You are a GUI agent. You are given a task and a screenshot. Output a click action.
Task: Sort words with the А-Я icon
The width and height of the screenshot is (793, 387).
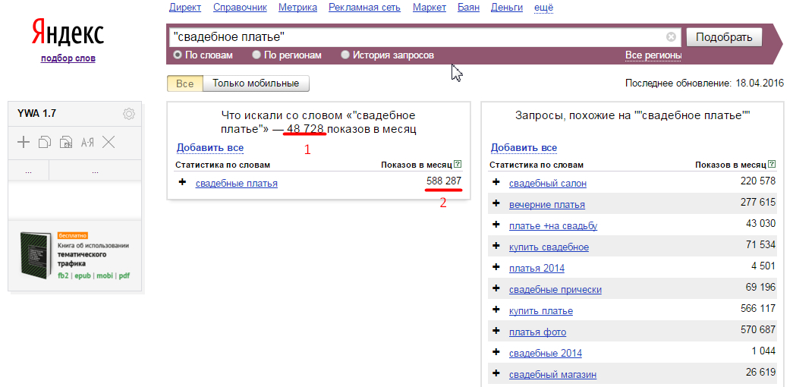[x=87, y=142]
